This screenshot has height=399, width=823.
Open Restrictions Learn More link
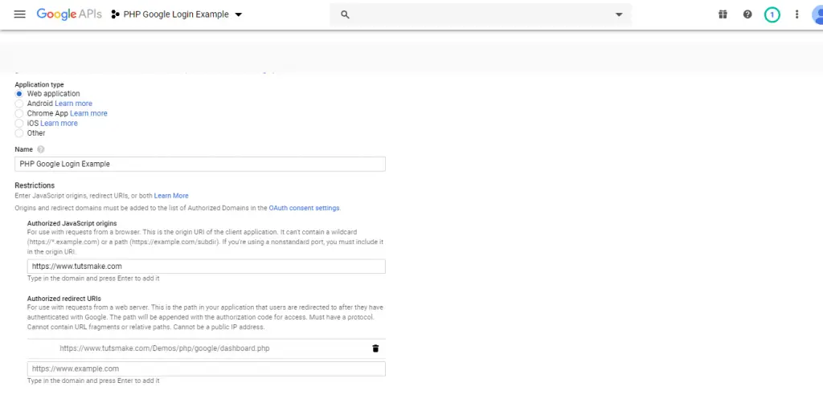pos(171,196)
